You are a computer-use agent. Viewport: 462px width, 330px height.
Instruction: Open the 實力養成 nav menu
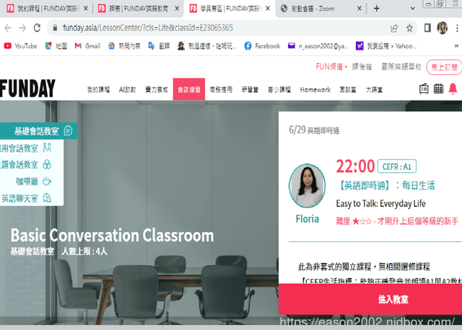(157, 90)
